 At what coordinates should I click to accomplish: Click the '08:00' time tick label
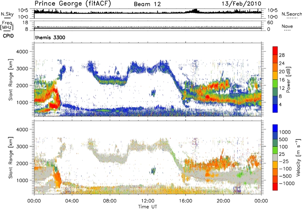(x=110, y=201)
